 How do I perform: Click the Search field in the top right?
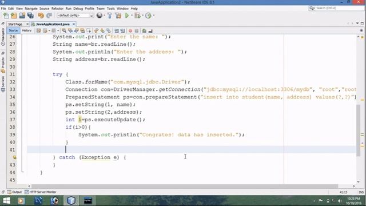click(337, 8)
